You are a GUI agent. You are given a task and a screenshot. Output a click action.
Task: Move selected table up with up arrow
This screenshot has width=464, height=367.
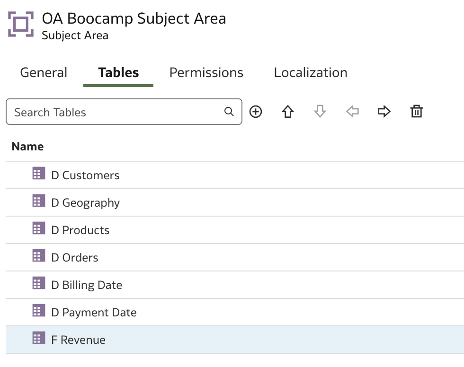point(288,112)
